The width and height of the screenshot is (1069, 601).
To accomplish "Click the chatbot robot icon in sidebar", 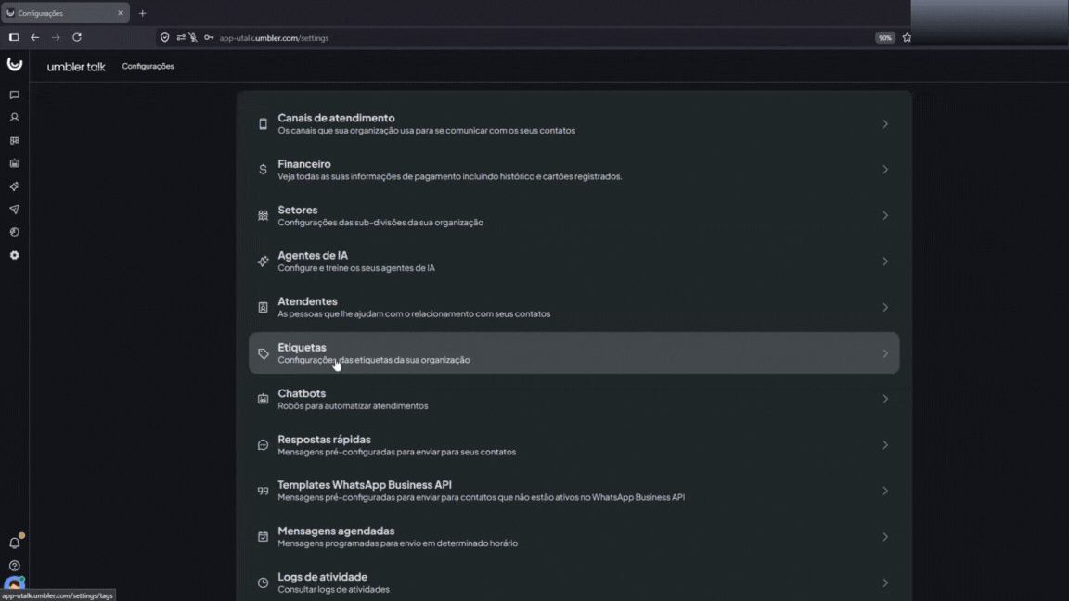I will [x=14, y=163].
